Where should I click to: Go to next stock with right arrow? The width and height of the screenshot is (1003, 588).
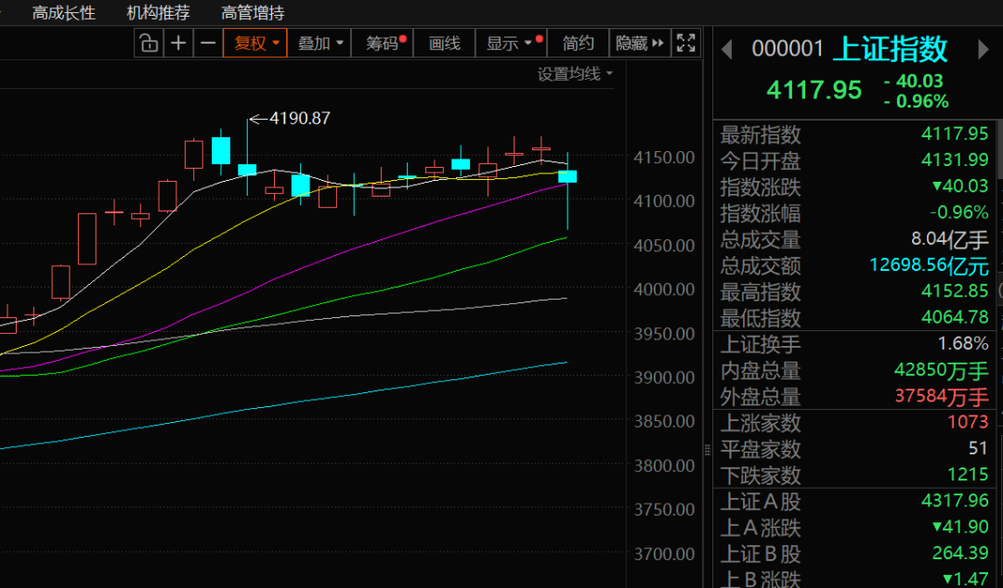click(x=983, y=49)
